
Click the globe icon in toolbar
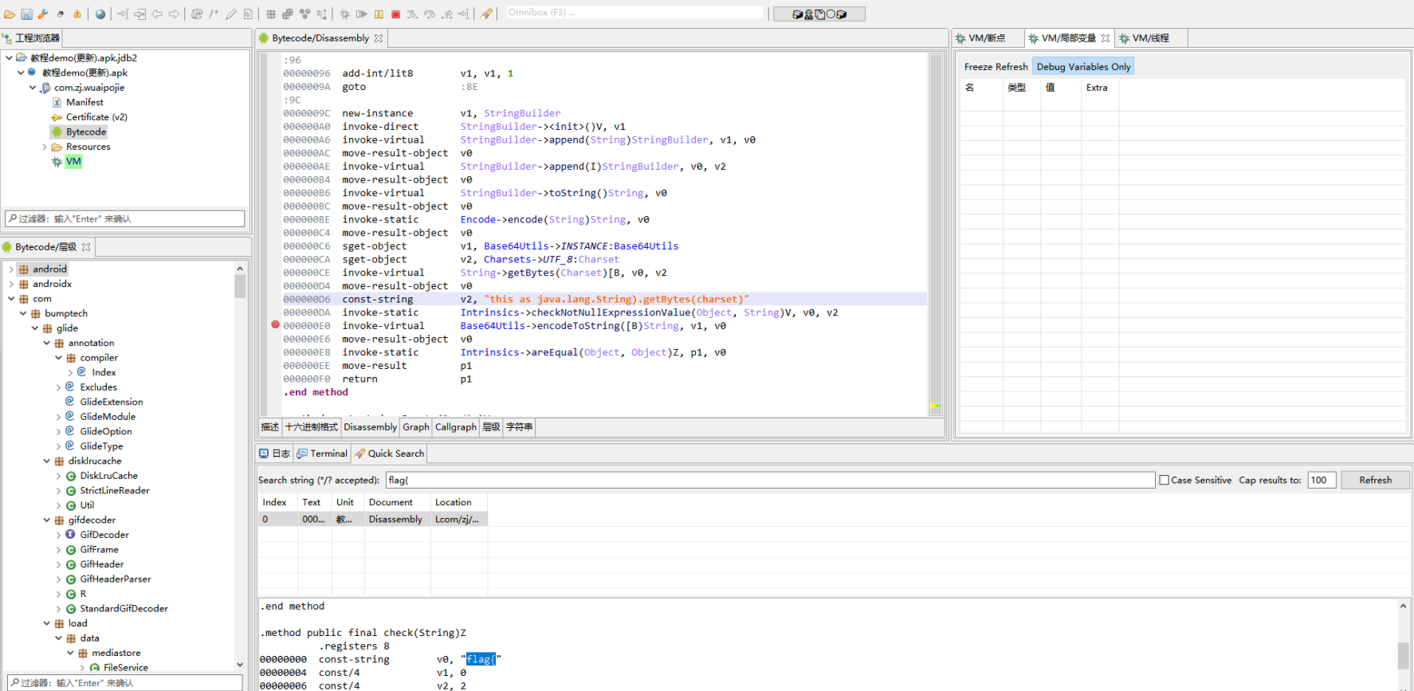tap(100, 14)
